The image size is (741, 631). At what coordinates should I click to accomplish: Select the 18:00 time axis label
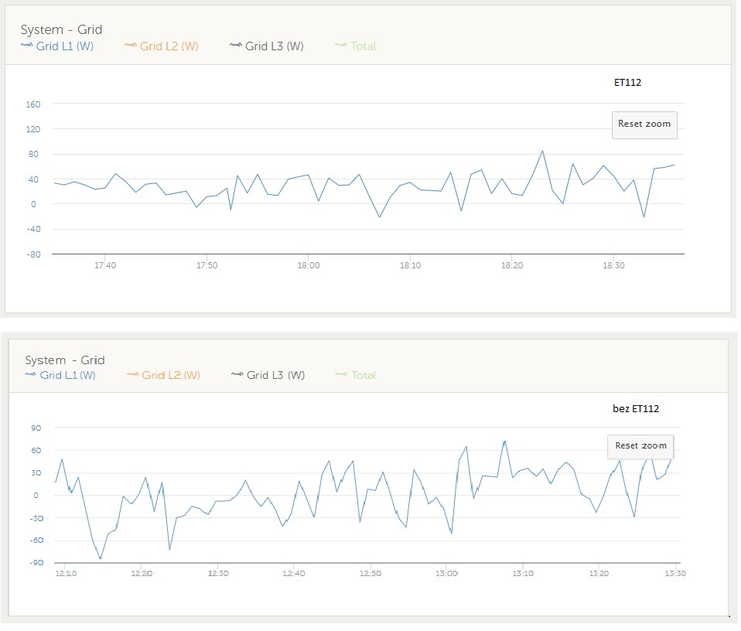pyautogui.click(x=308, y=265)
